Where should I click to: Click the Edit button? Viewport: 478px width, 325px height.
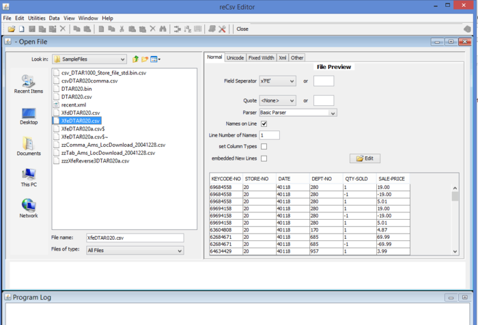click(365, 158)
